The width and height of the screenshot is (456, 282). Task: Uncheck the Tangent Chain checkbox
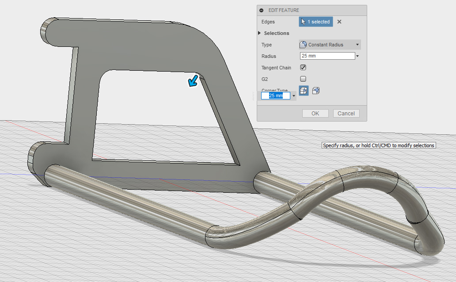[x=303, y=68]
